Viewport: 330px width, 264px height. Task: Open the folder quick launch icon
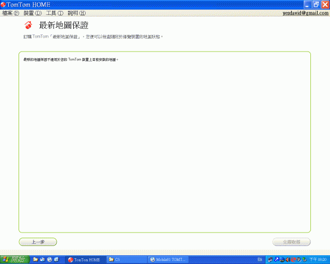[x=36, y=259]
